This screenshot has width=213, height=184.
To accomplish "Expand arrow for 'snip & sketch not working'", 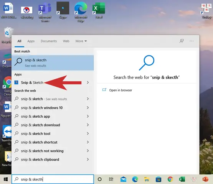I will [88, 151].
